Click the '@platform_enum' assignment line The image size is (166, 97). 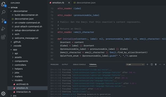[98, 56]
